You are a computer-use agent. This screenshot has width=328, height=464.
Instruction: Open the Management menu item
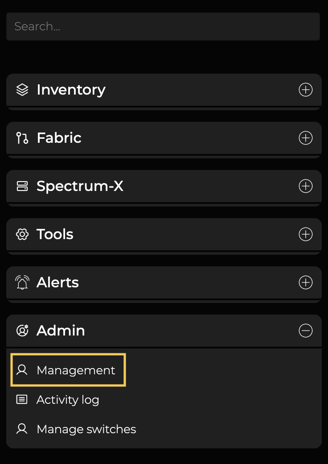[76, 370]
